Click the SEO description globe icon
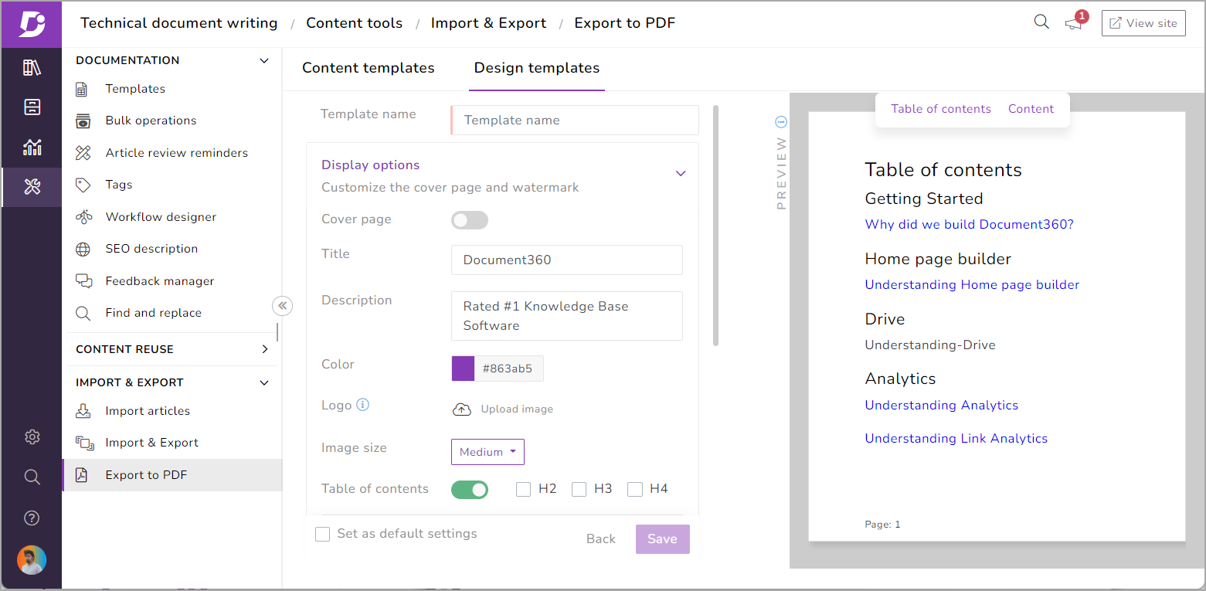Image resolution: width=1206 pixels, height=591 pixels. tap(83, 249)
